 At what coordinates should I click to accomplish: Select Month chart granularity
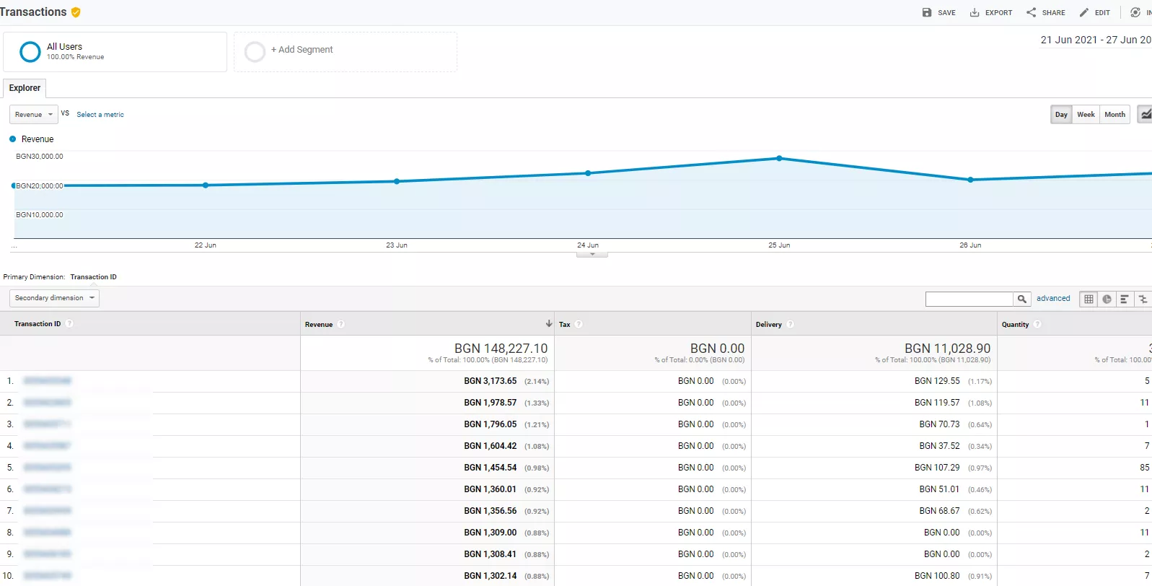1114,114
